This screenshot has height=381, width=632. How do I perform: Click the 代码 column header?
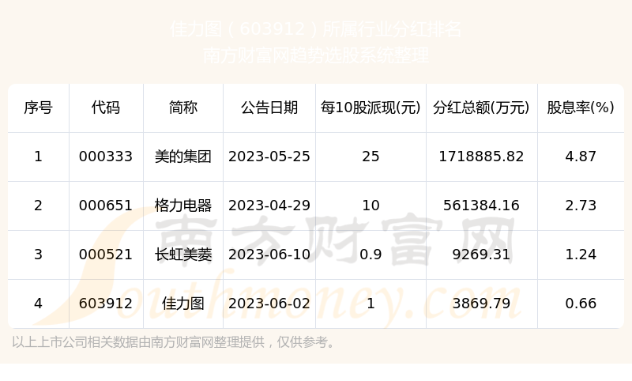coord(106,108)
